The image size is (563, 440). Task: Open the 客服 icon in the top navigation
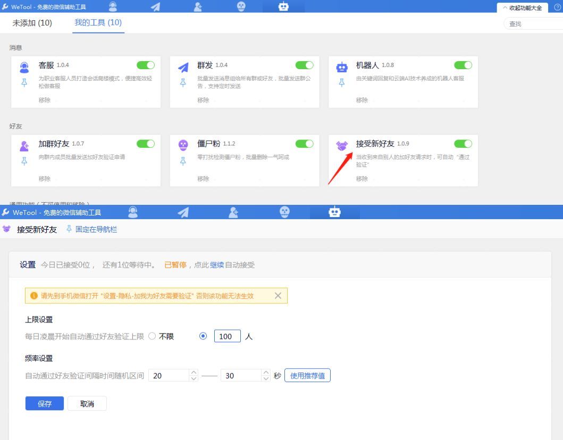pos(112,7)
